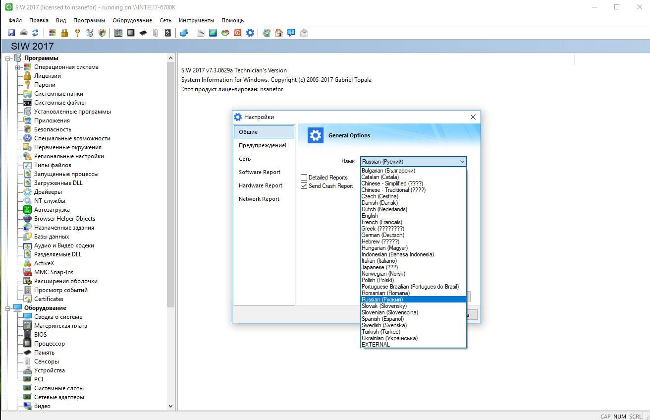Screen dimensions: 650x420
Task: Click the red power button toolbar icon
Action: 237,33
